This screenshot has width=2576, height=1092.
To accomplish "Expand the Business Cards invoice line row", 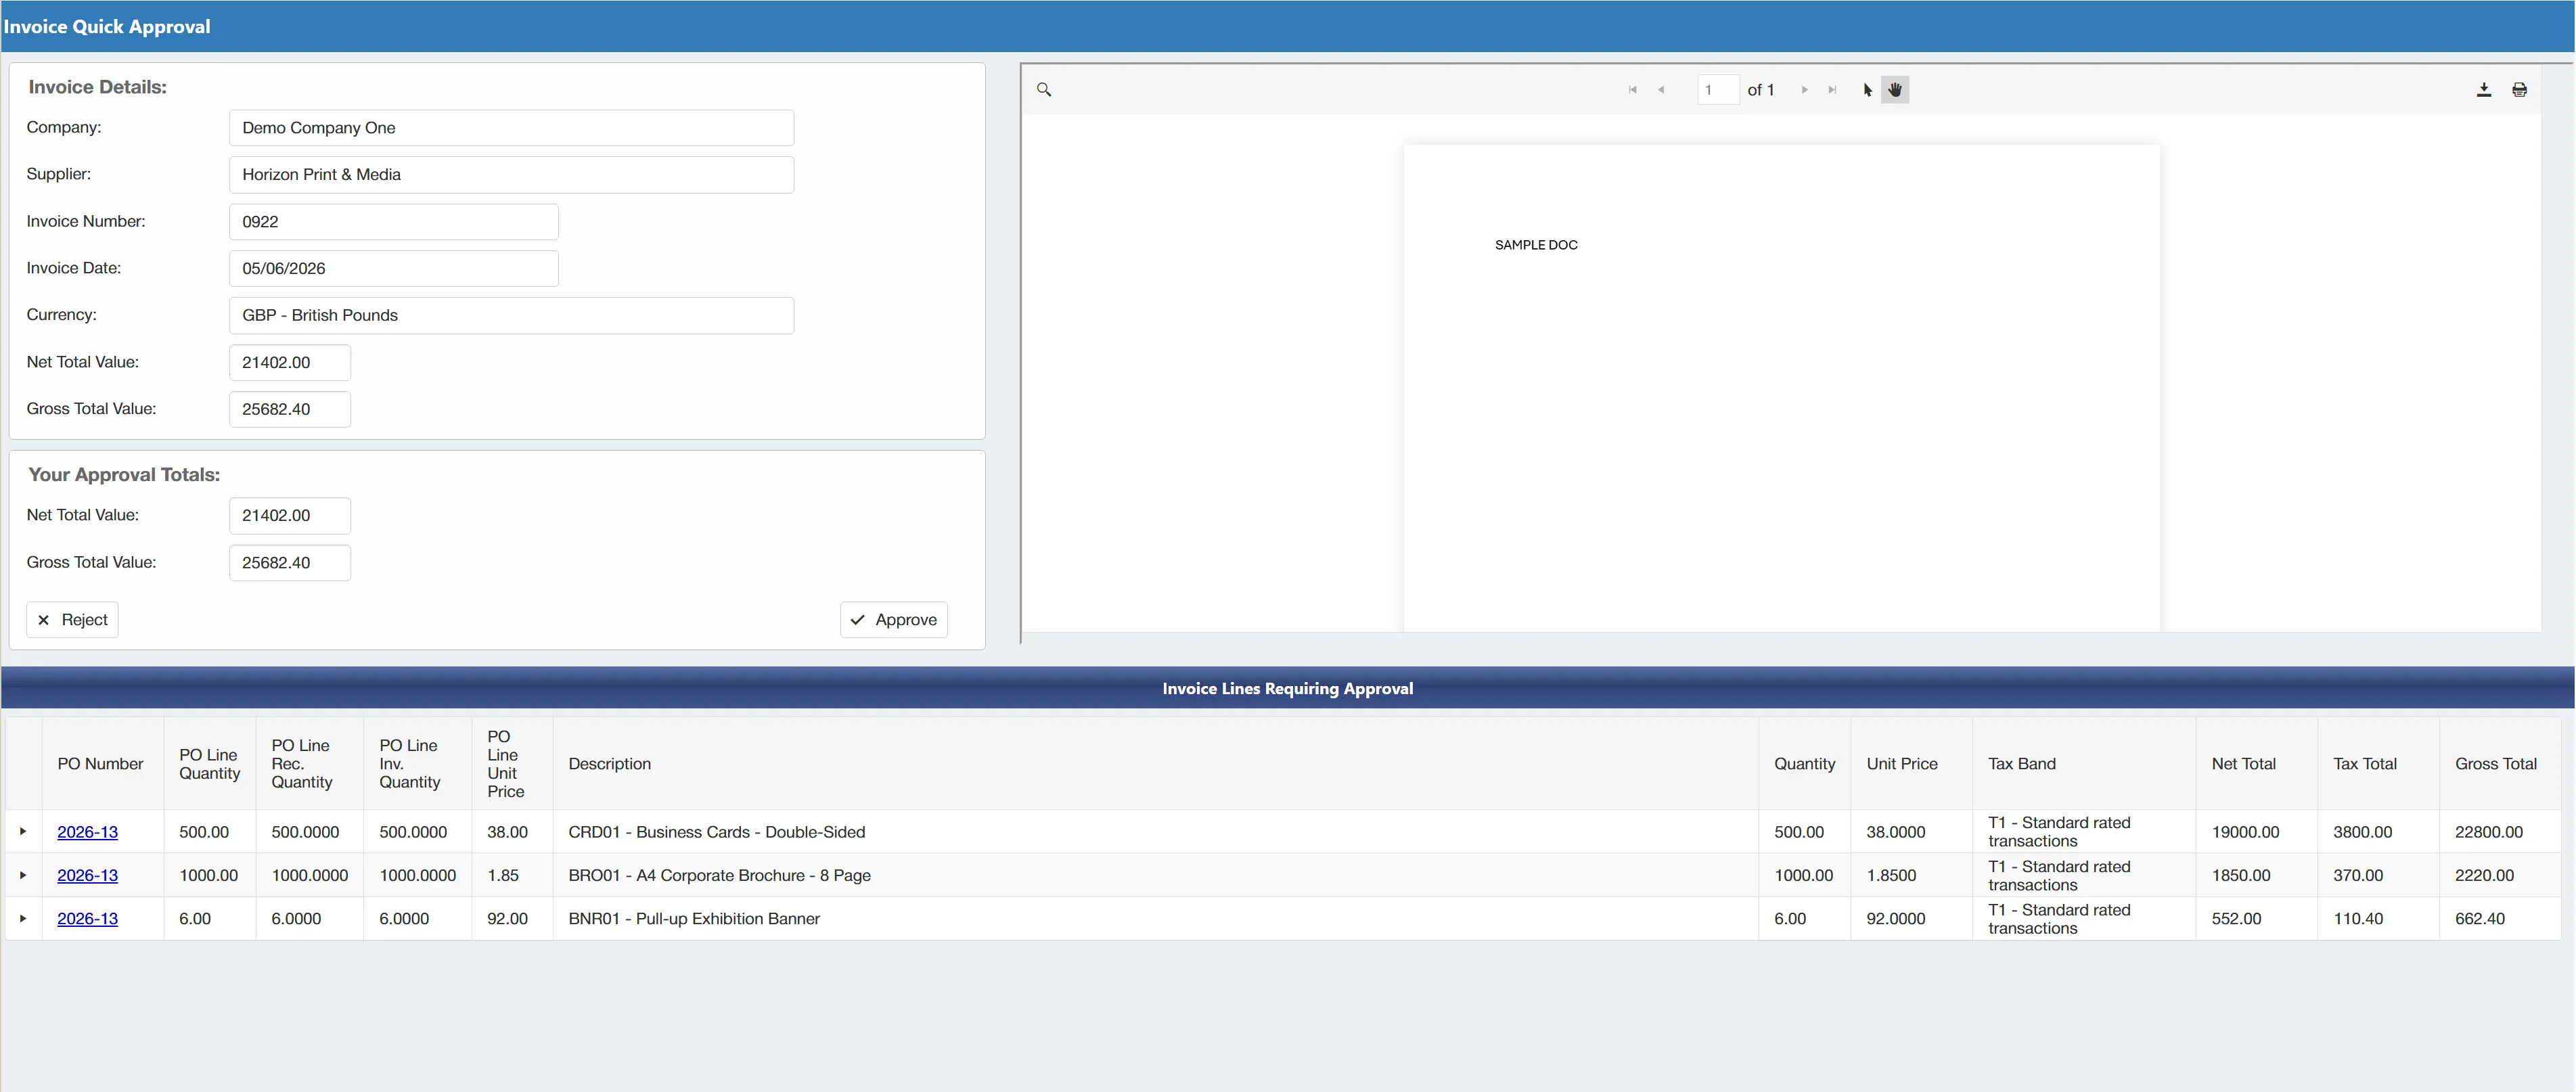I will pyautogui.click(x=23, y=832).
